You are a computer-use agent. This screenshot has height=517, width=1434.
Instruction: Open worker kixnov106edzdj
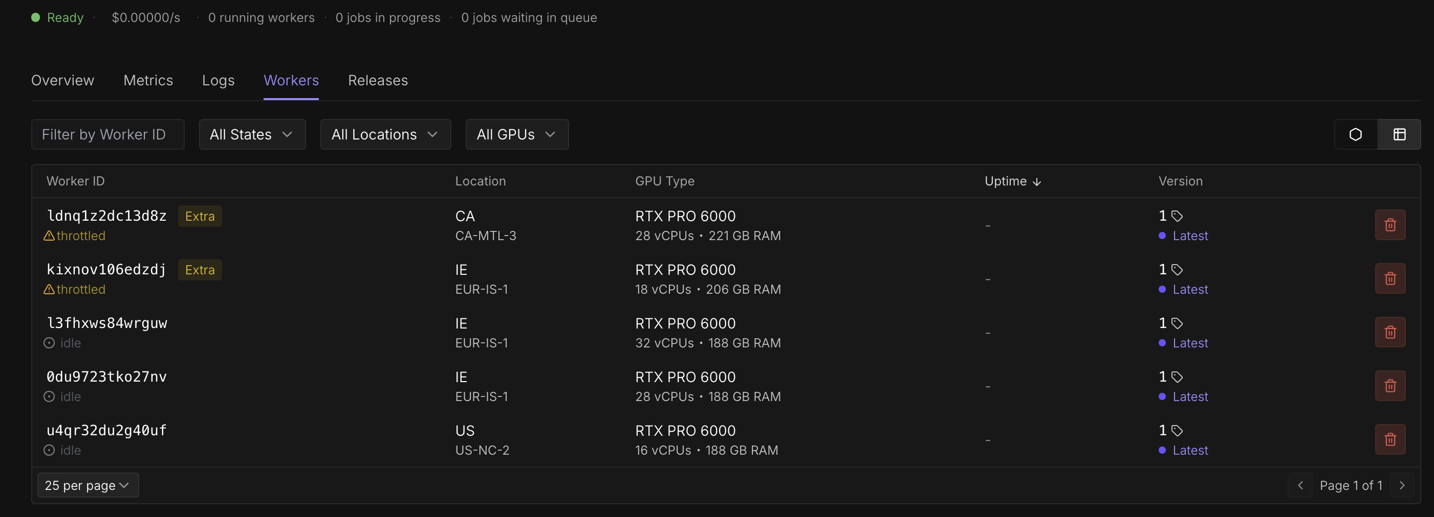[x=107, y=270]
